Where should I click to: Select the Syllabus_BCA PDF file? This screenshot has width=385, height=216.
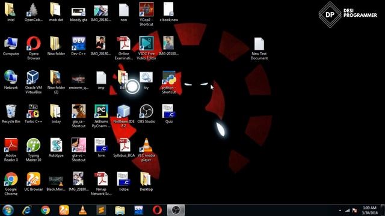click(124, 145)
